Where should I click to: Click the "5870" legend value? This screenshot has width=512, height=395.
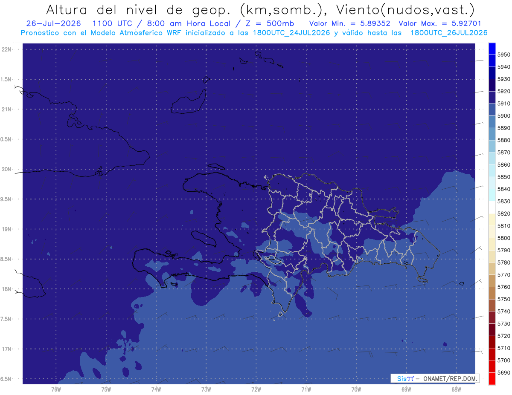(503, 152)
